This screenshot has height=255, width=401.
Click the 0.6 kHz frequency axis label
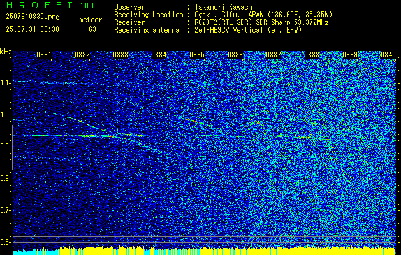pyautogui.click(x=4, y=242)
